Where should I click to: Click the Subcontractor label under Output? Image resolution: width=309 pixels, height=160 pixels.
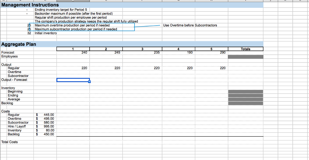18,76
